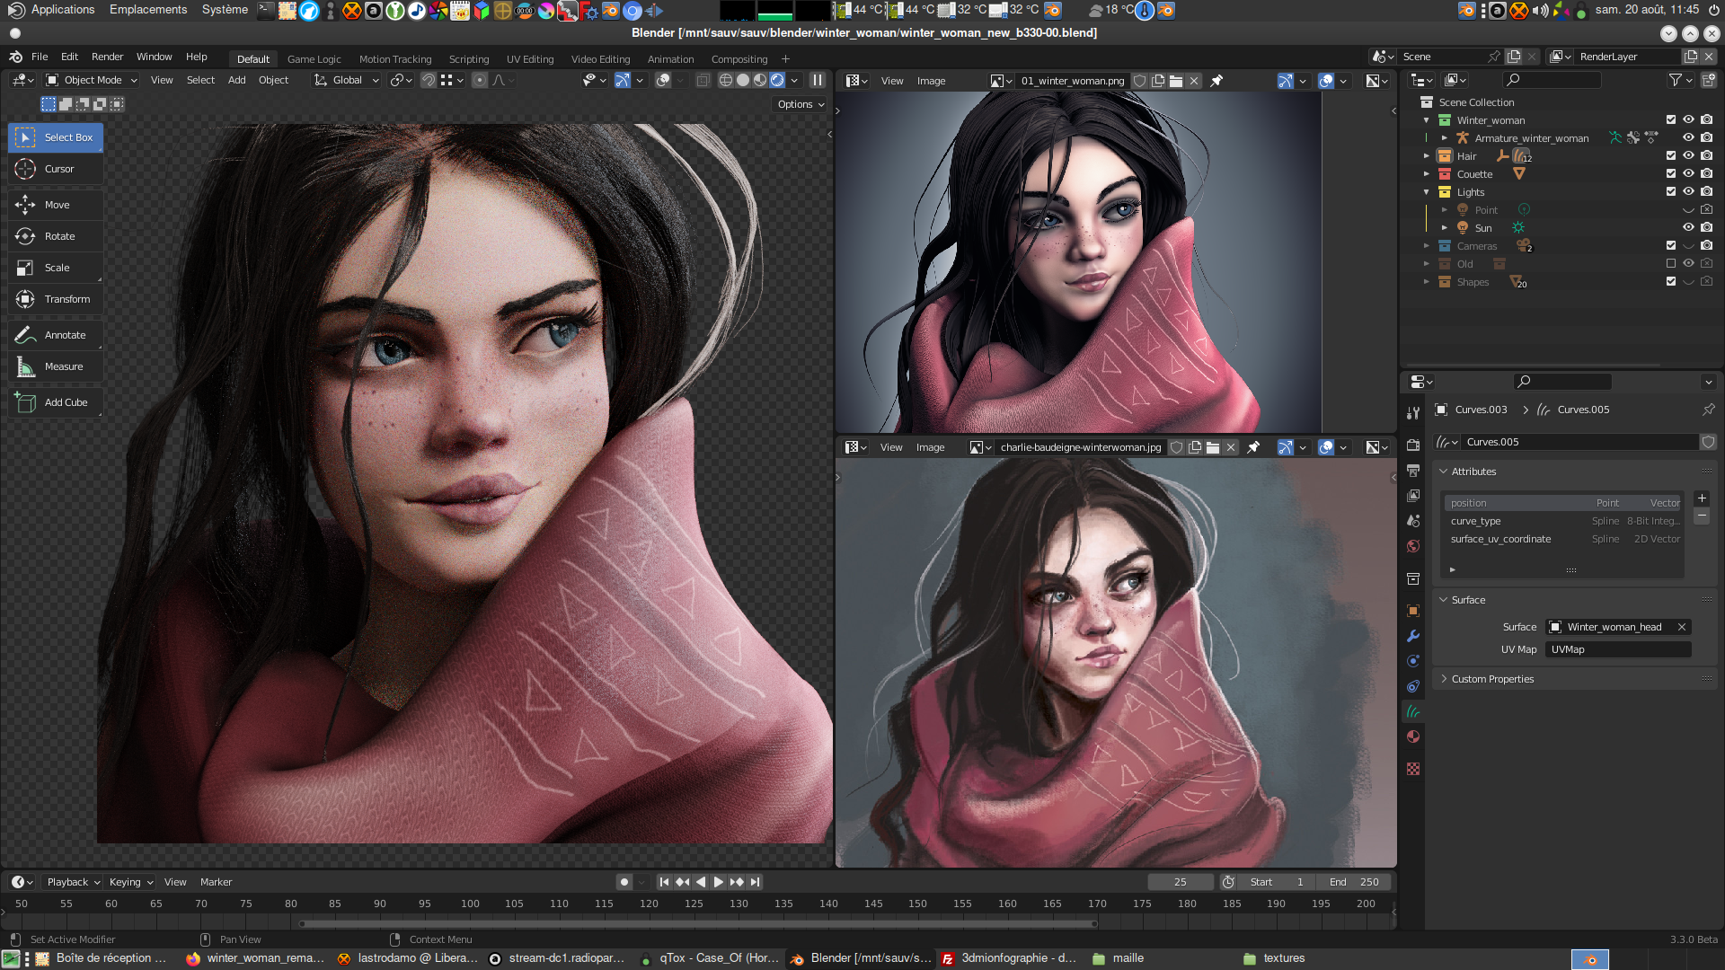Choose the Add Cube tool

coord(56,402)
